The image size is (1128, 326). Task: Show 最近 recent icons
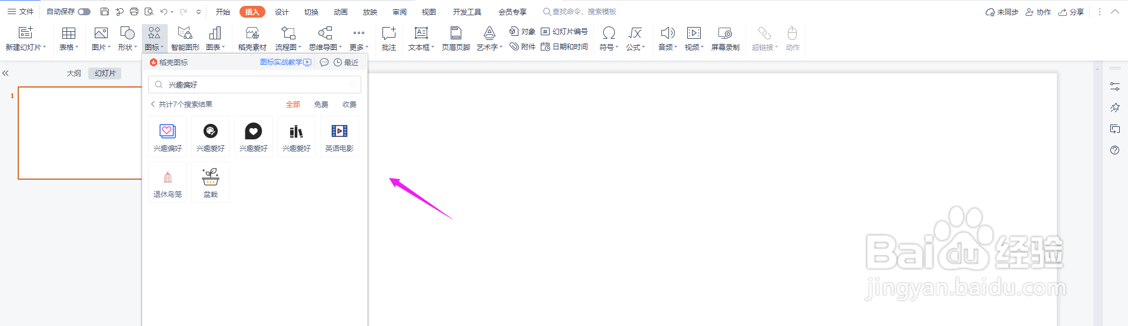click(x=346, y=62)
